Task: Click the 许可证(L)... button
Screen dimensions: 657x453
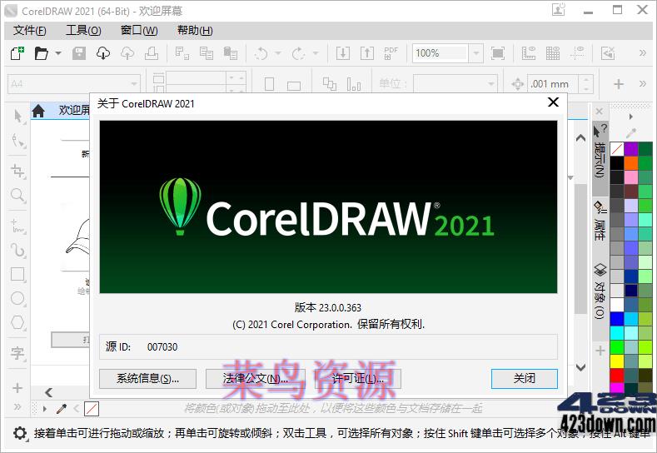Action: 358,379
